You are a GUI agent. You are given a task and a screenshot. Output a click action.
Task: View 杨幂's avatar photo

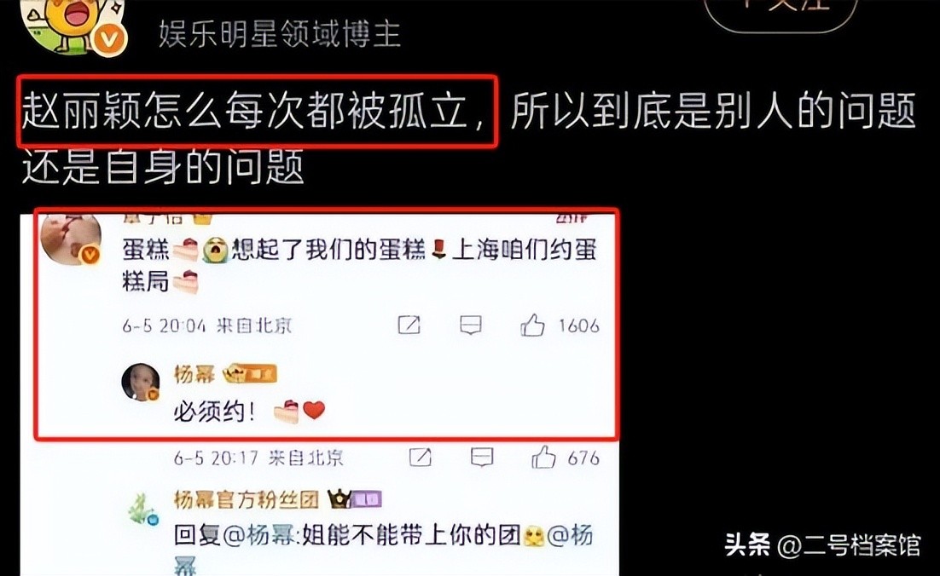[141, 382]
